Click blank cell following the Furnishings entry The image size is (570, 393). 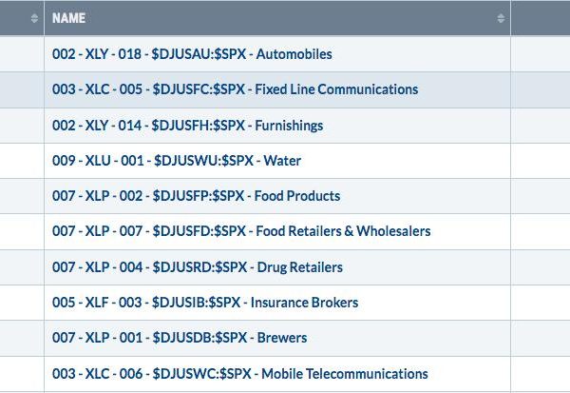click(x=541, y=126)
